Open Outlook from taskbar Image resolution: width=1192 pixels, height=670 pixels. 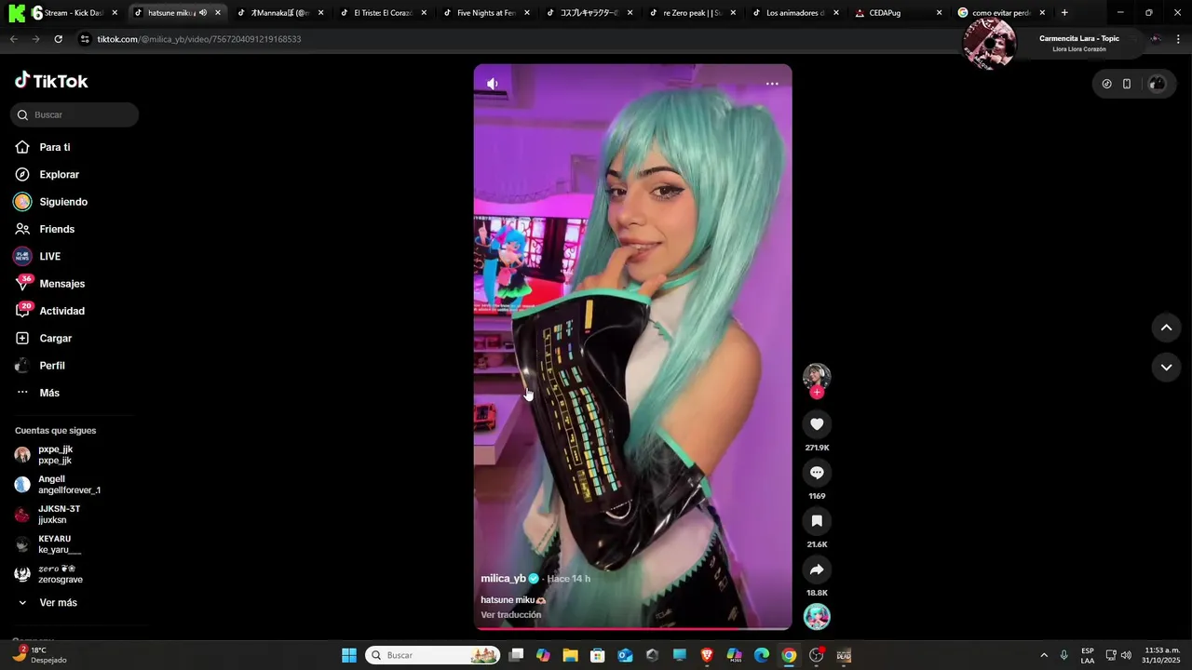[x=625, y=655]
